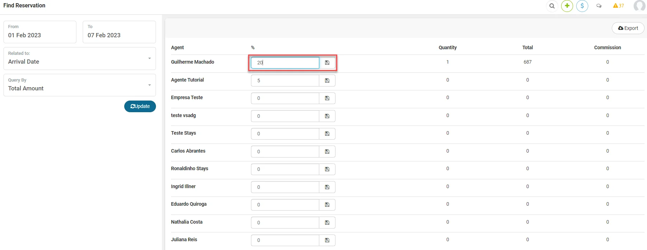Screen dimensions: 647x250
Task: Click the Export button
Action: (x=628, y=28)
